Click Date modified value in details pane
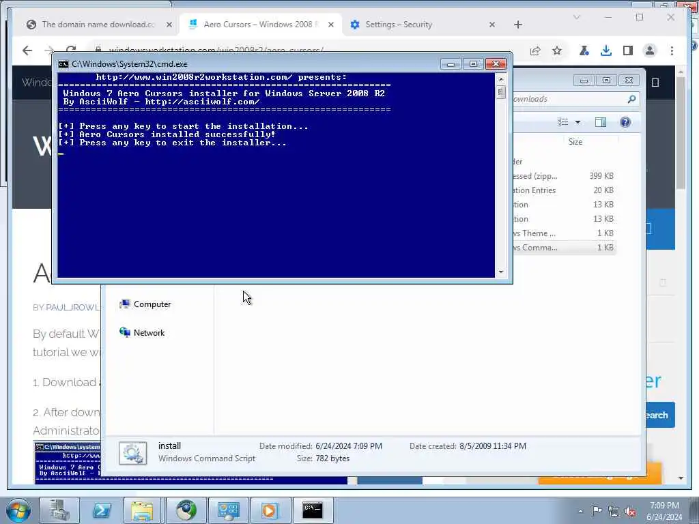 click(349, 446)
